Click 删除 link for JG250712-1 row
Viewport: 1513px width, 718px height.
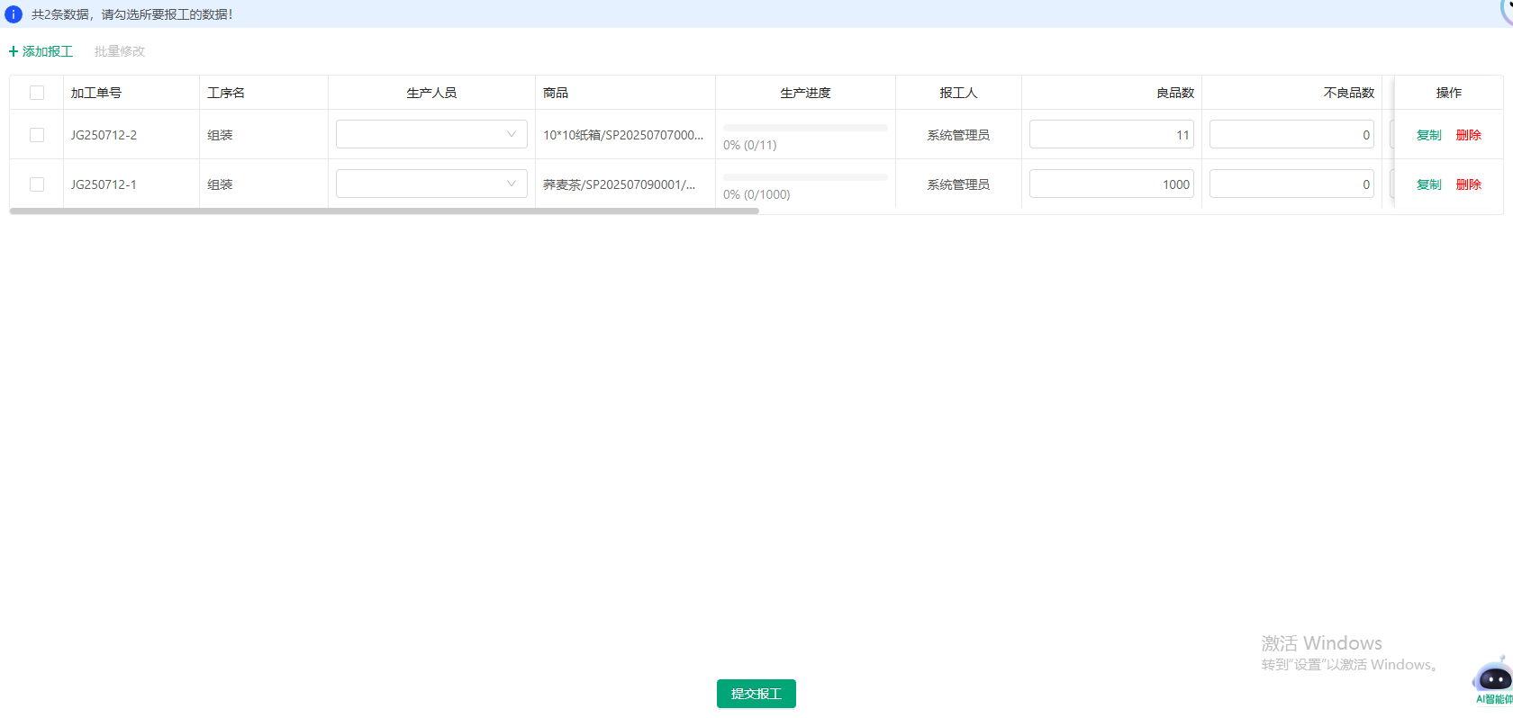point(1468,184)
